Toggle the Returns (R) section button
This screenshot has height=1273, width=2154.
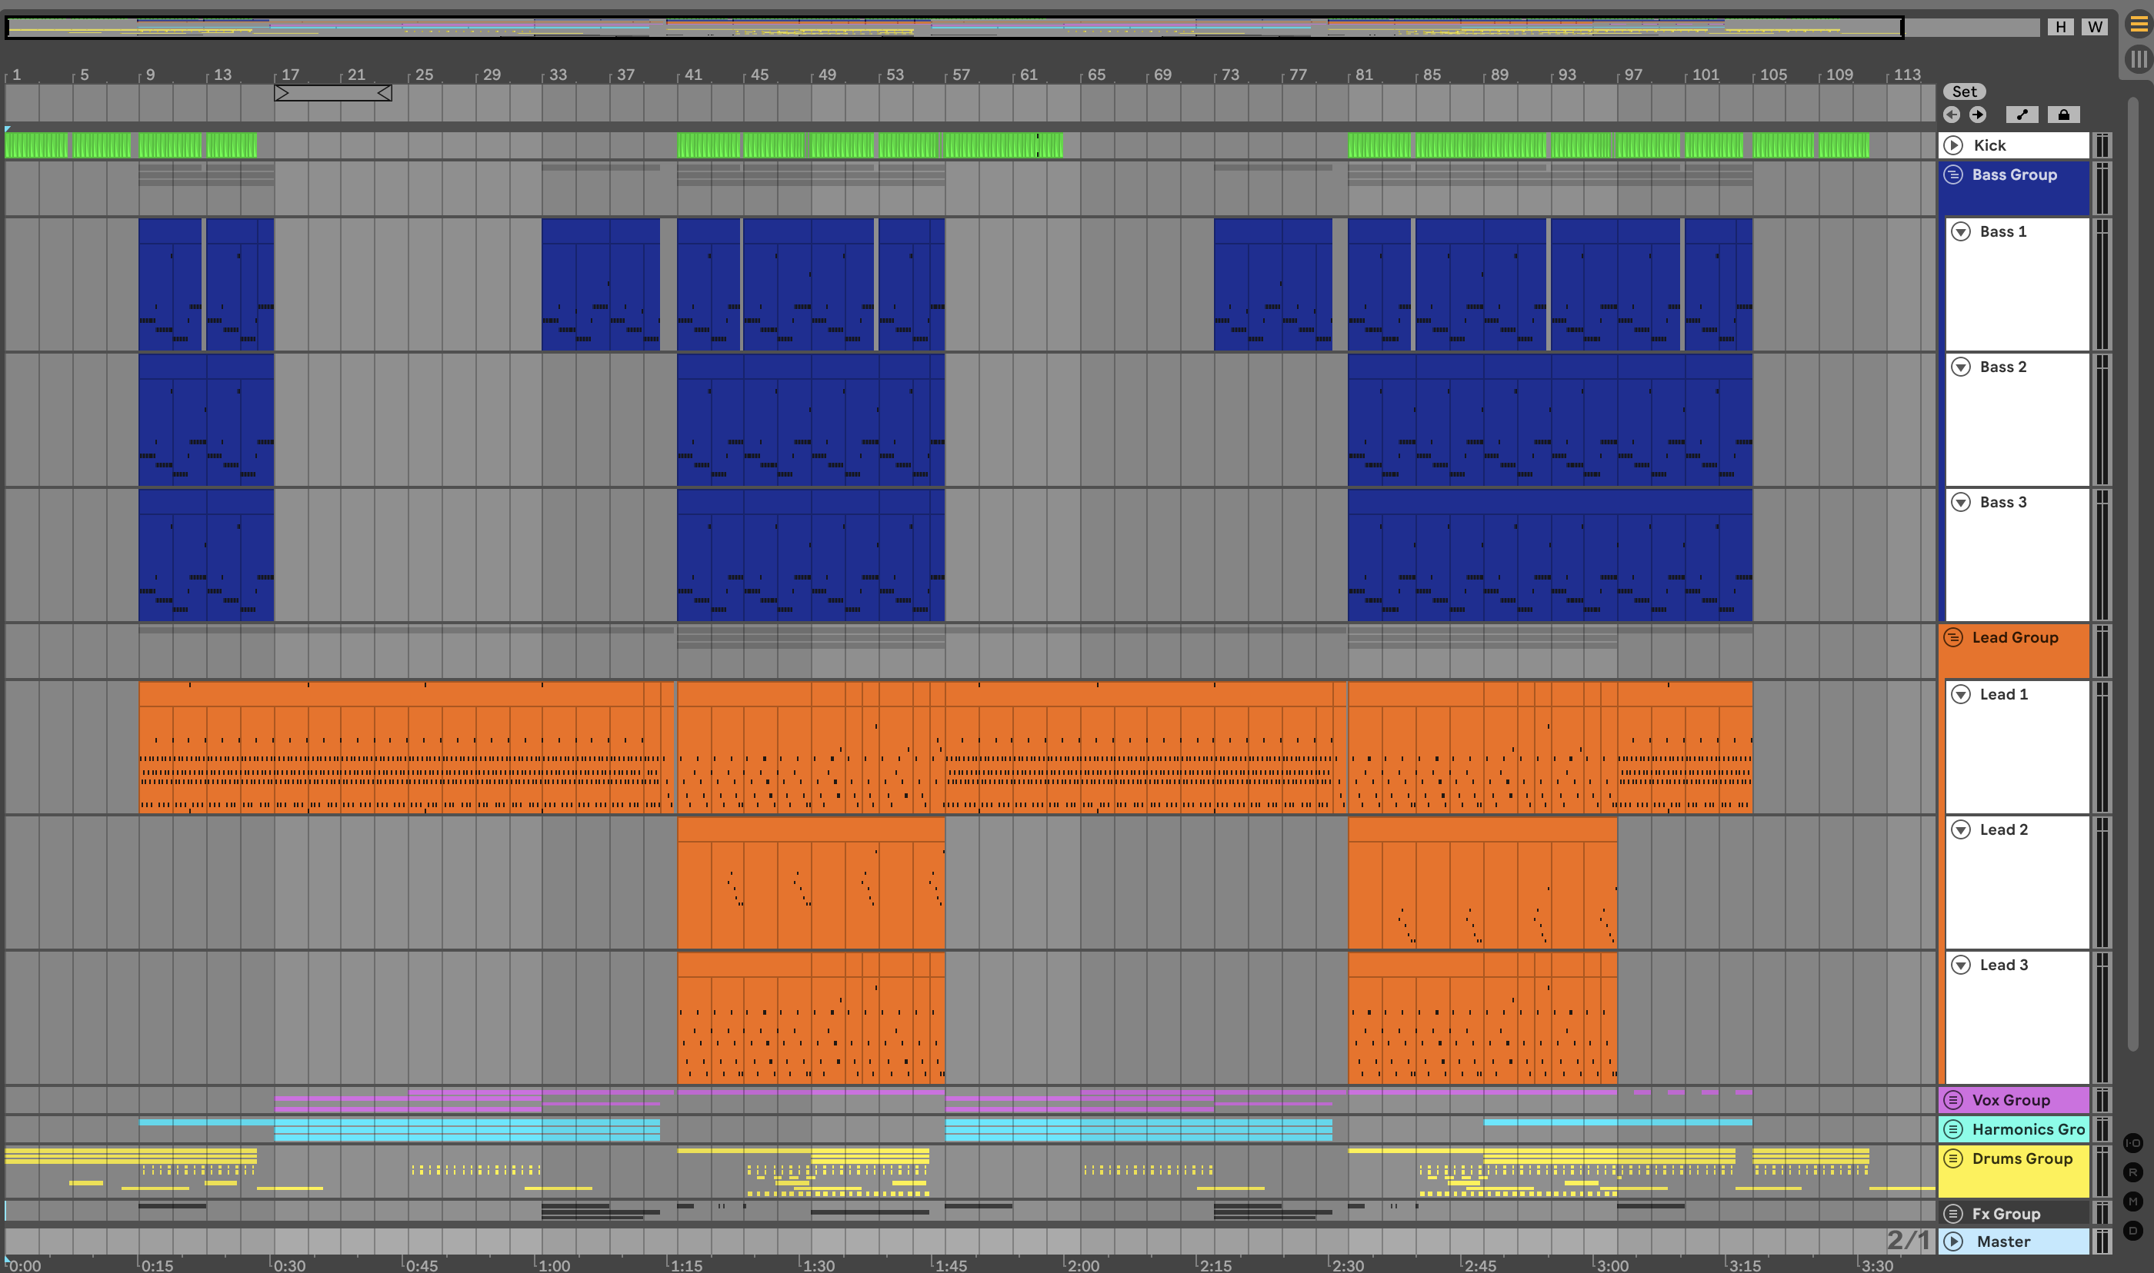[2132, 1172]
